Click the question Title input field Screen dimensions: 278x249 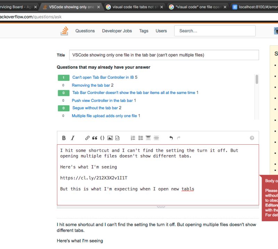pos(164,55)
